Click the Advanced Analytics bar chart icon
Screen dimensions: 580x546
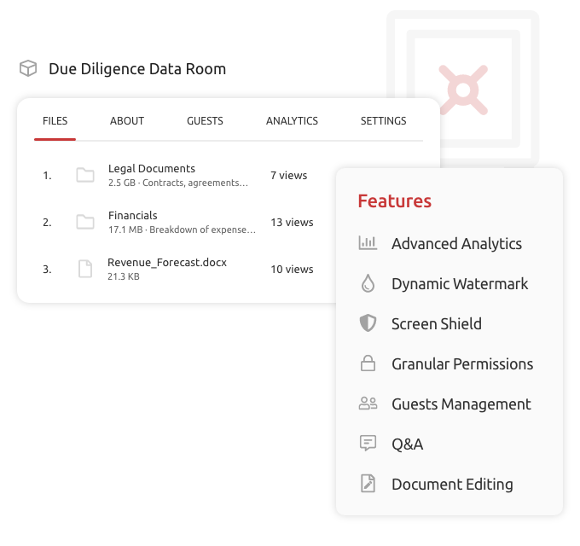[368, 243]
